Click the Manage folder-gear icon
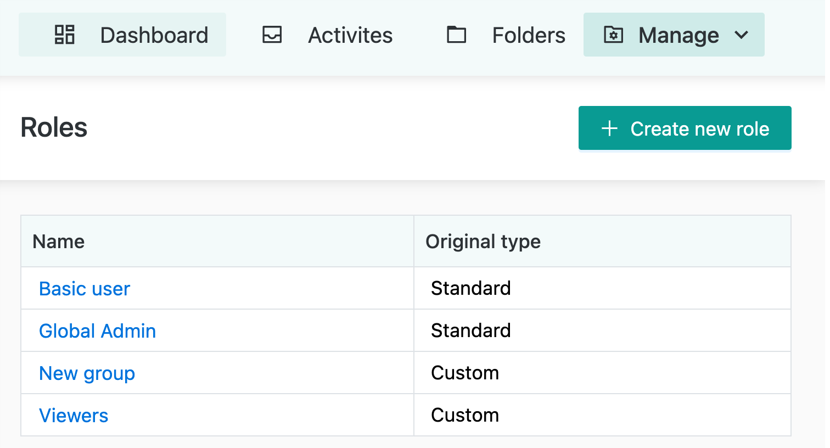 [x=613, y=35]
